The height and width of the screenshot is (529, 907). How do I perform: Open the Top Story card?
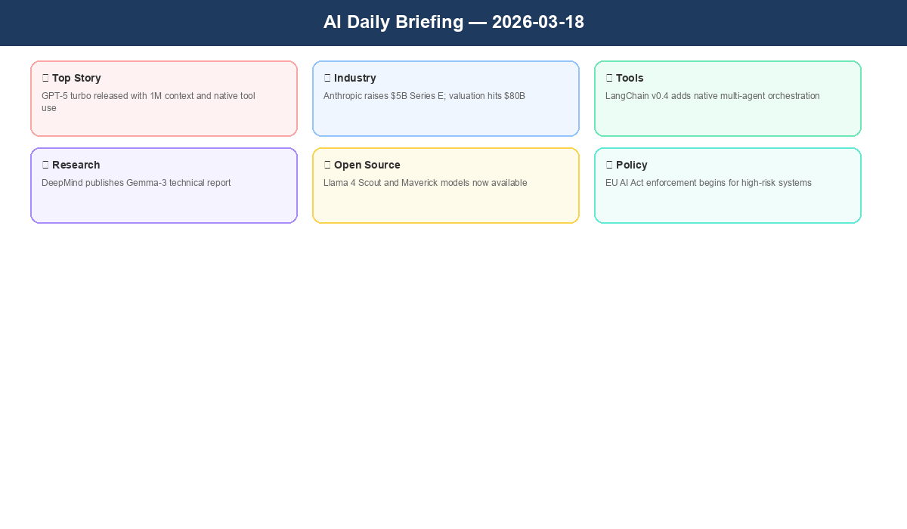point(164,99)
